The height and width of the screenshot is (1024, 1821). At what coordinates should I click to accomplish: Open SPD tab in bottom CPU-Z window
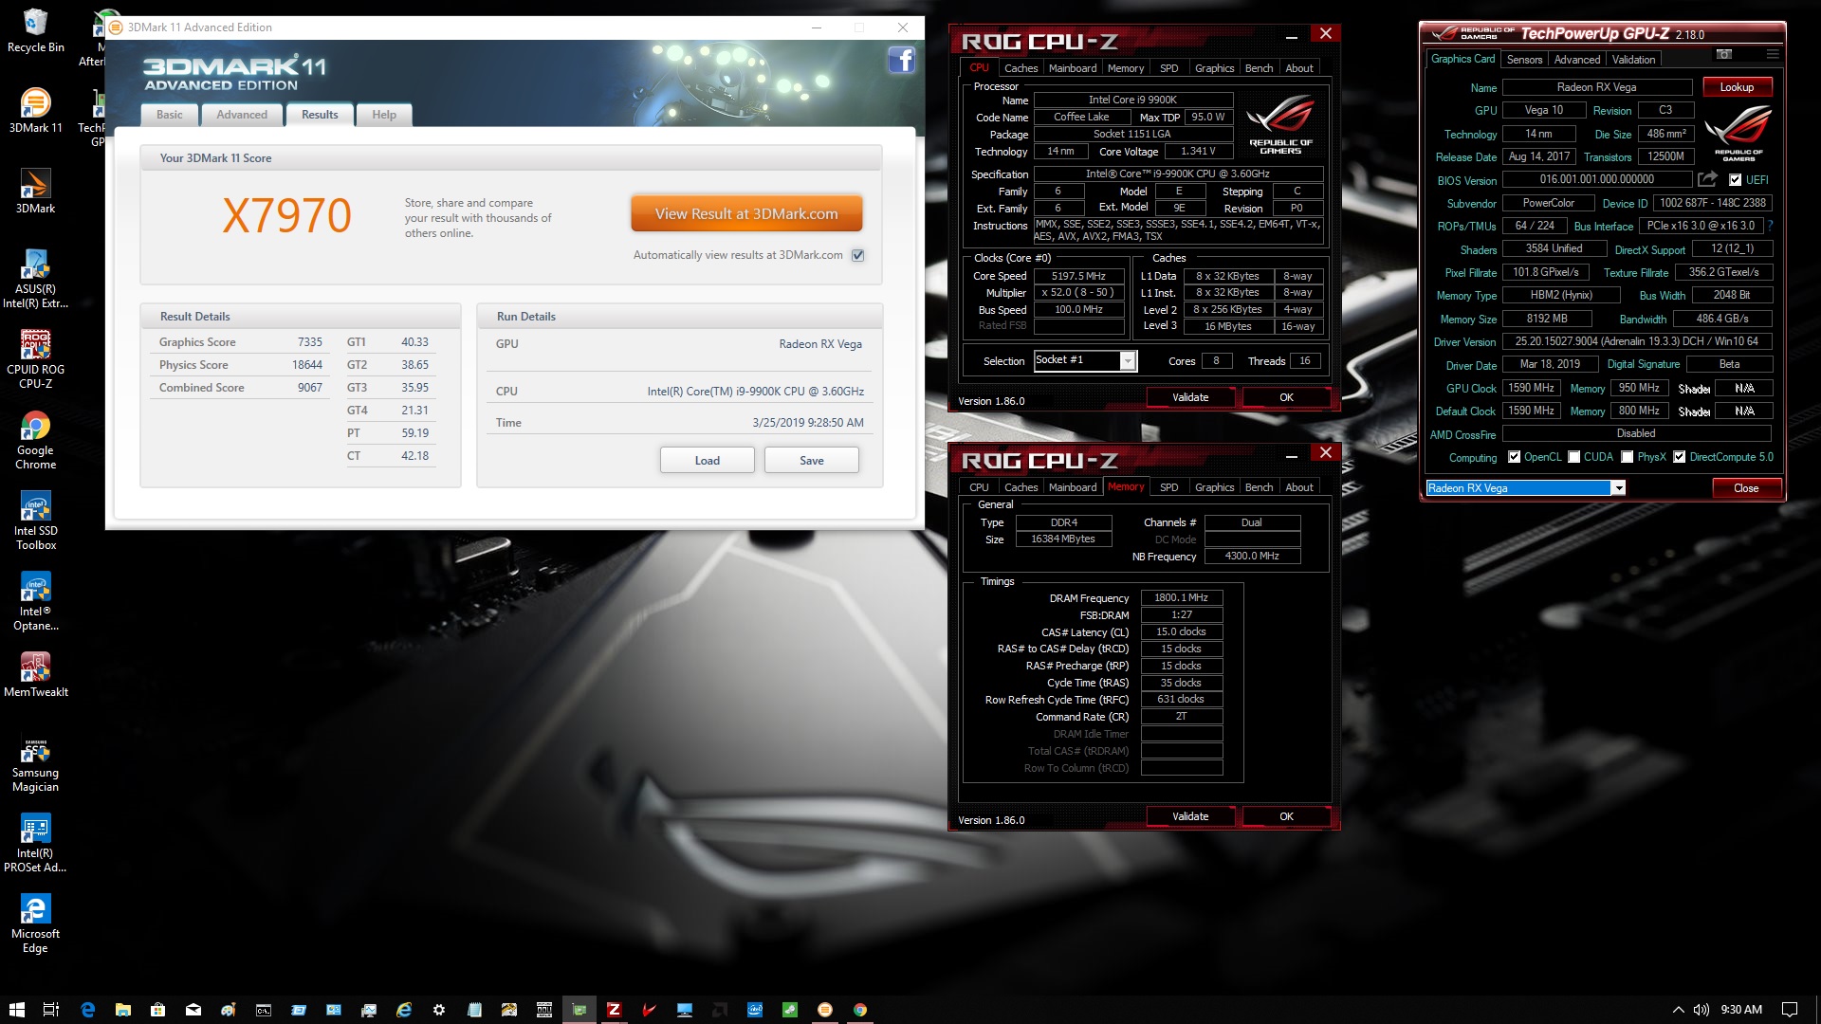coord(1168,487)
